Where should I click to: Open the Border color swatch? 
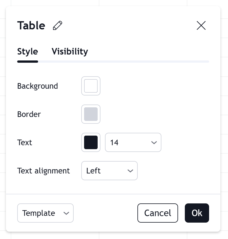[x=91, y=114]
